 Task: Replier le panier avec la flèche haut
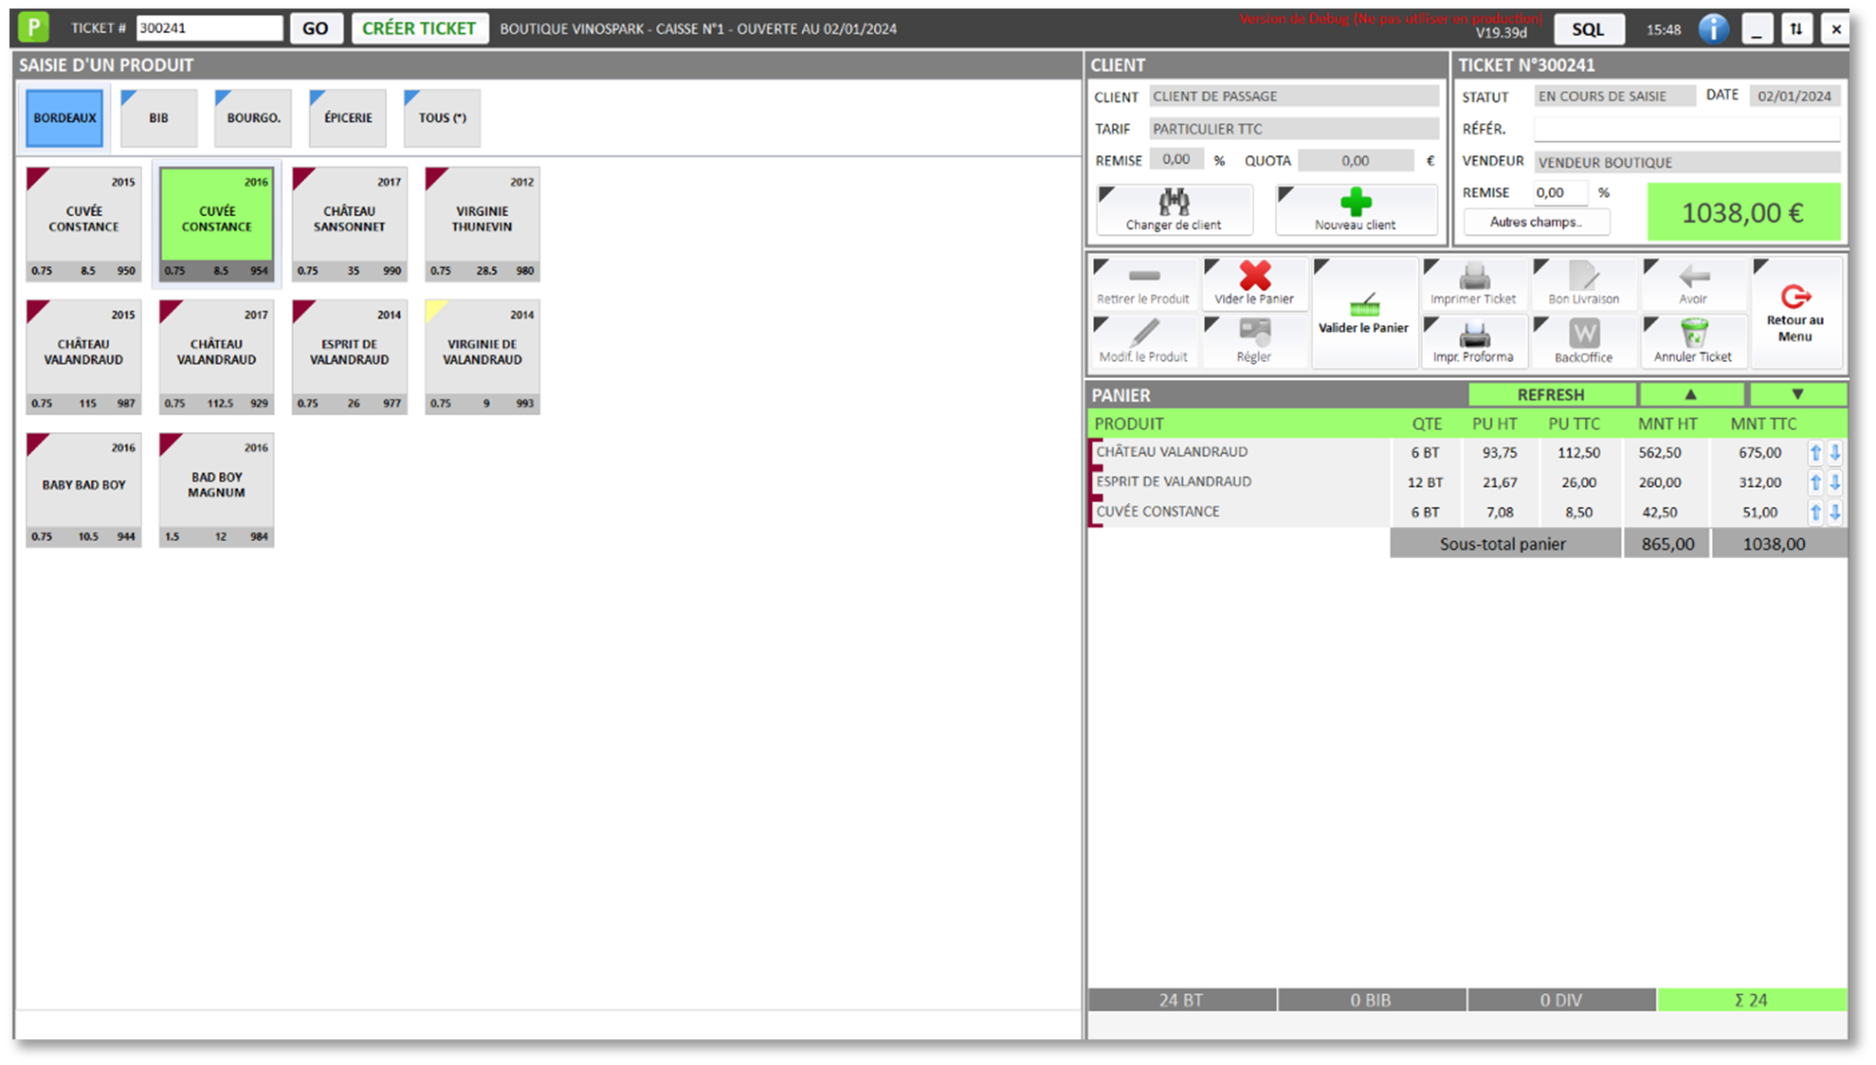click(1691, 394)
